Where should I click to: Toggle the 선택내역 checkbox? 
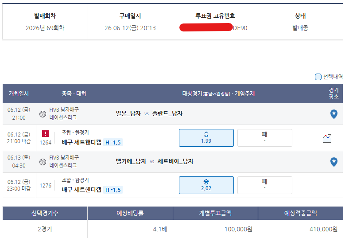[318, 77]
